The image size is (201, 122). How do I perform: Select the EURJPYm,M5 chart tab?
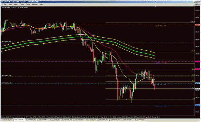[19, 120]
